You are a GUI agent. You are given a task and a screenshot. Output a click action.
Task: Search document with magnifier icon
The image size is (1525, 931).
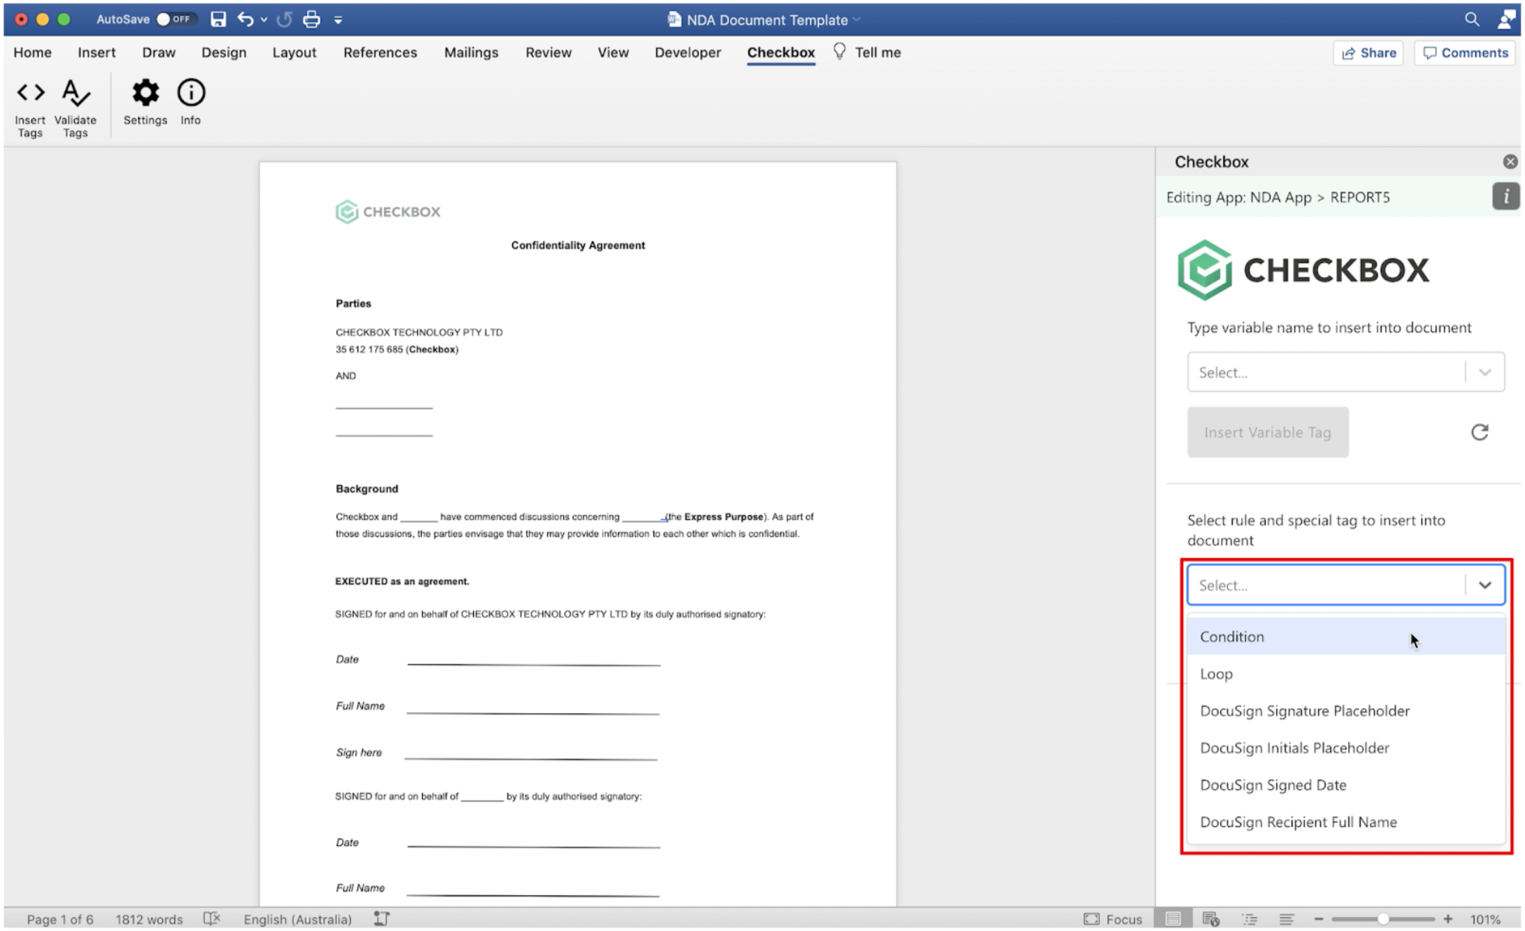[1471, 19]
